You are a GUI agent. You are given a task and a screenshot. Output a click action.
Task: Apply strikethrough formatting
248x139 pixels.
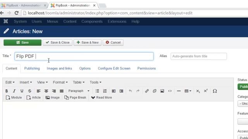point(29,91)
